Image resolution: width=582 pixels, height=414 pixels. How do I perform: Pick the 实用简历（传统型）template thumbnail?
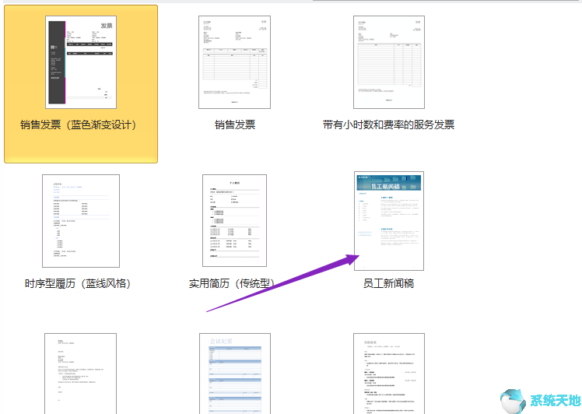click(234, 220)
